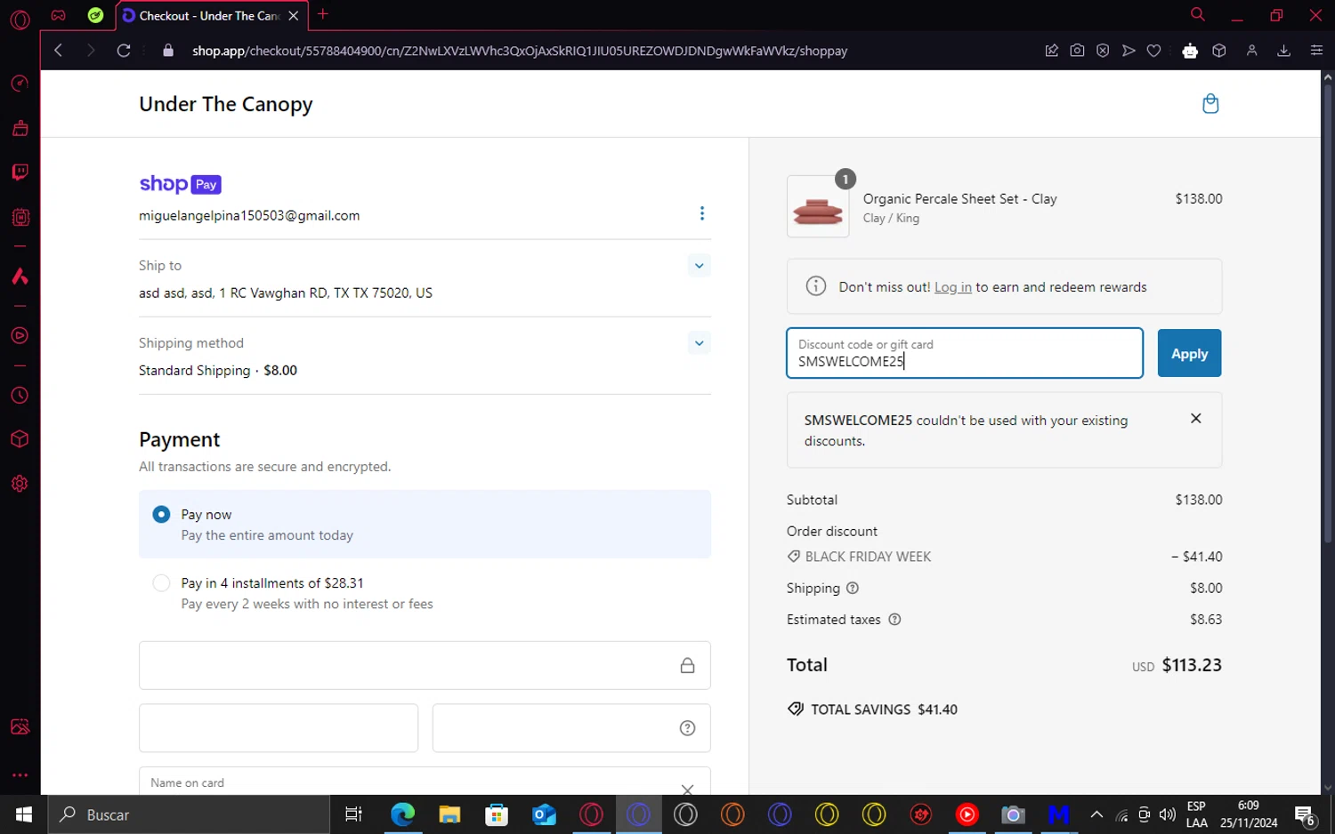Viewport: 1335px width, 834px height.
Task: Click the heart bookmark icon in the address bar
Action: (1153, 51)
